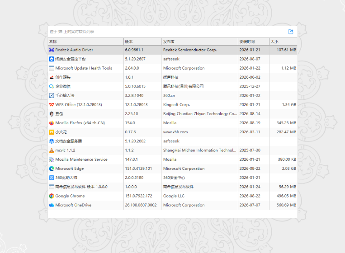Click the 360驱动大师 icon

(x=52, y=178)
